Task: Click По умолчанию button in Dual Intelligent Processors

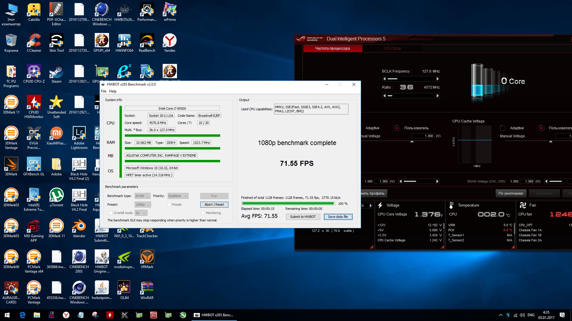Action: point(511,193)
